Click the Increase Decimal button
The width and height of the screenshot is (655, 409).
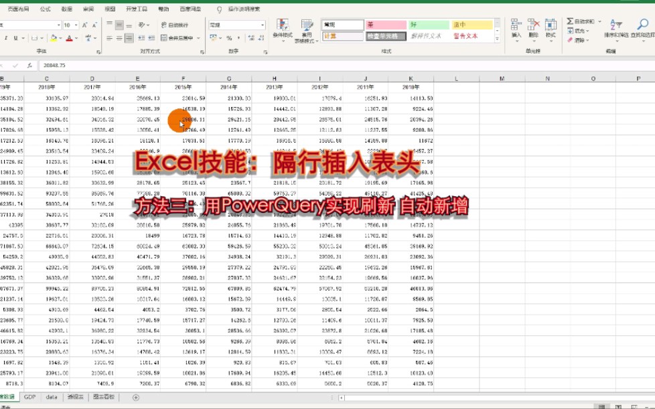250,37
